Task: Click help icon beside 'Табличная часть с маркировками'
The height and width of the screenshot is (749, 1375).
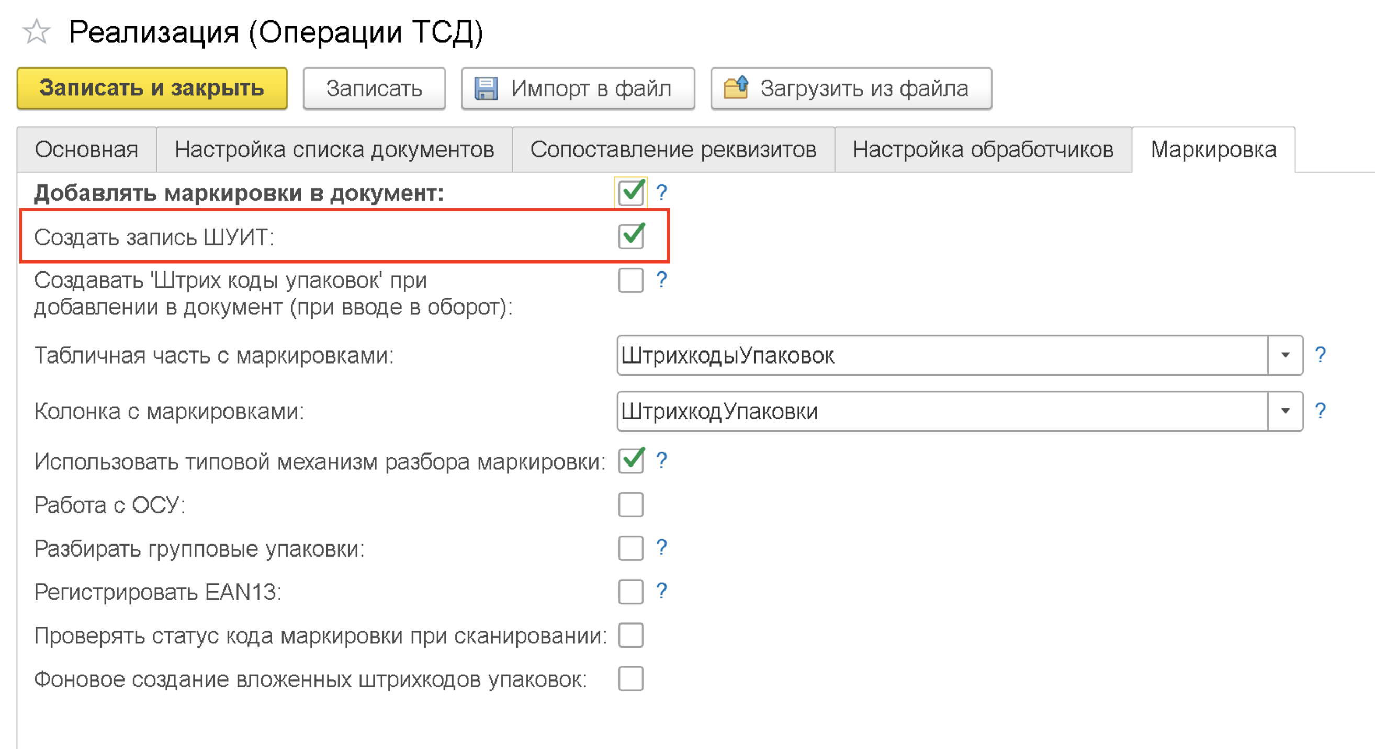Action: (1320, 355)
